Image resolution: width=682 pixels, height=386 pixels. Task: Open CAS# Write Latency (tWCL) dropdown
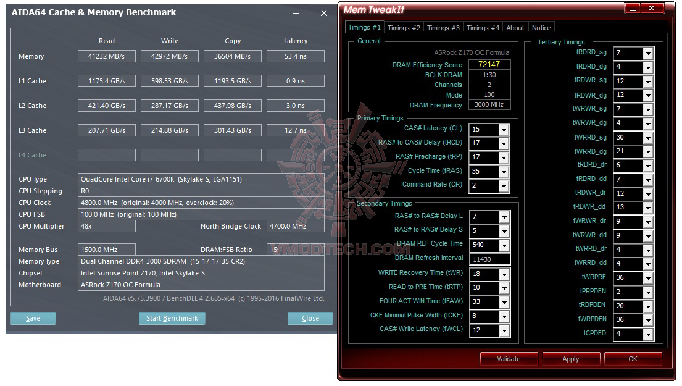tap(504, 330)
